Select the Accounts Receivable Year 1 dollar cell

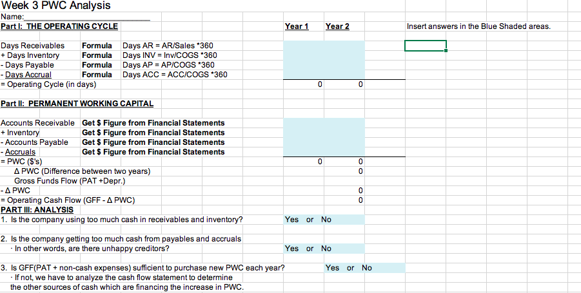click(x=304, y=123)
